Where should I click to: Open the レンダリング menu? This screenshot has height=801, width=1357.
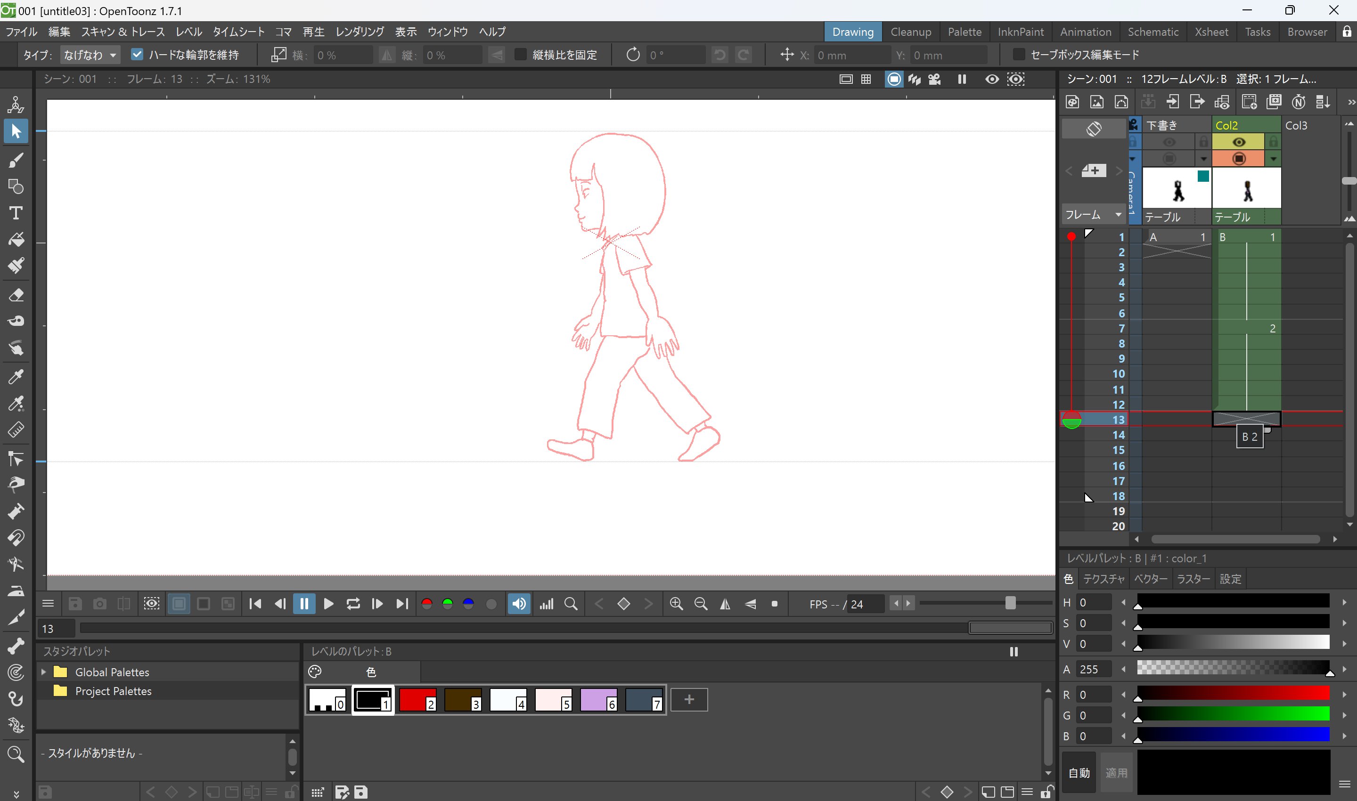point(360,32)
